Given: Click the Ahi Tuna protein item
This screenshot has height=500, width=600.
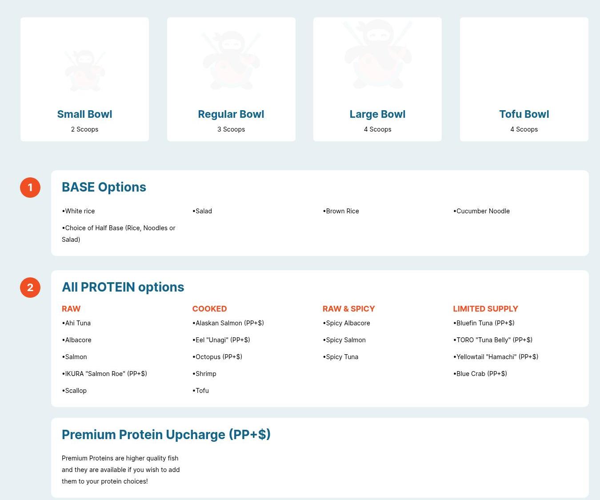Looking at the screenshot, I should pyautogui.click(x=76, y=323).
